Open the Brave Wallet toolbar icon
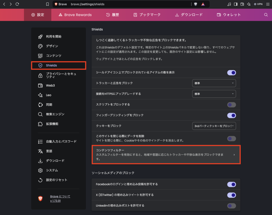Image resolution: width=272 pixels, height=215 pixels. click(x=242, y=4)
